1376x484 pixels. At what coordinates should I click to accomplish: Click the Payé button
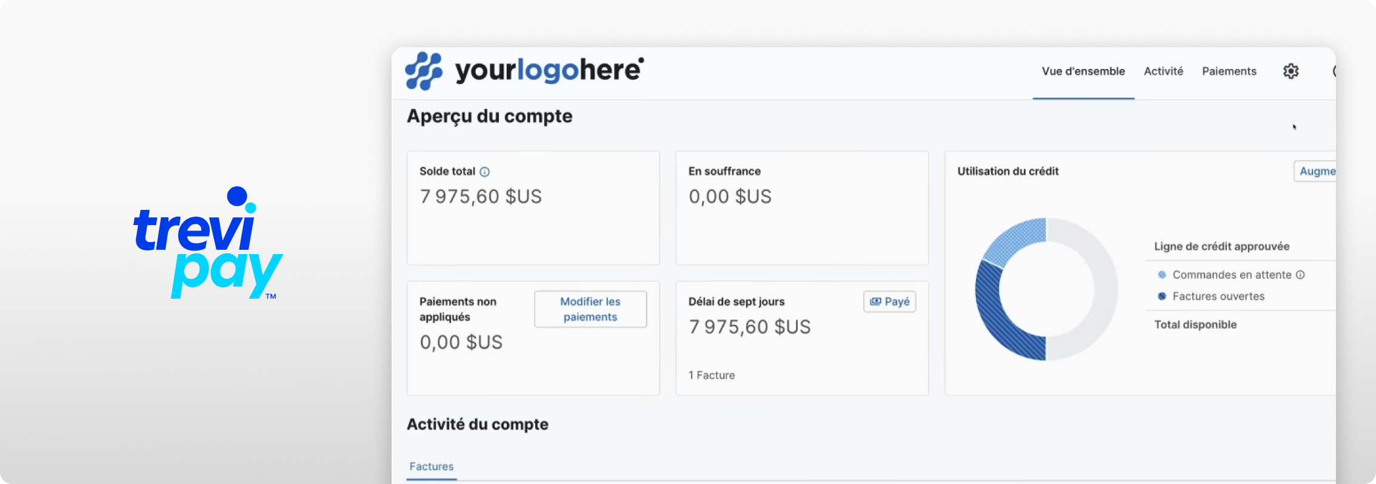(889, 301)
